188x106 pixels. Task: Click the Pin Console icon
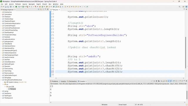(174, 81)
